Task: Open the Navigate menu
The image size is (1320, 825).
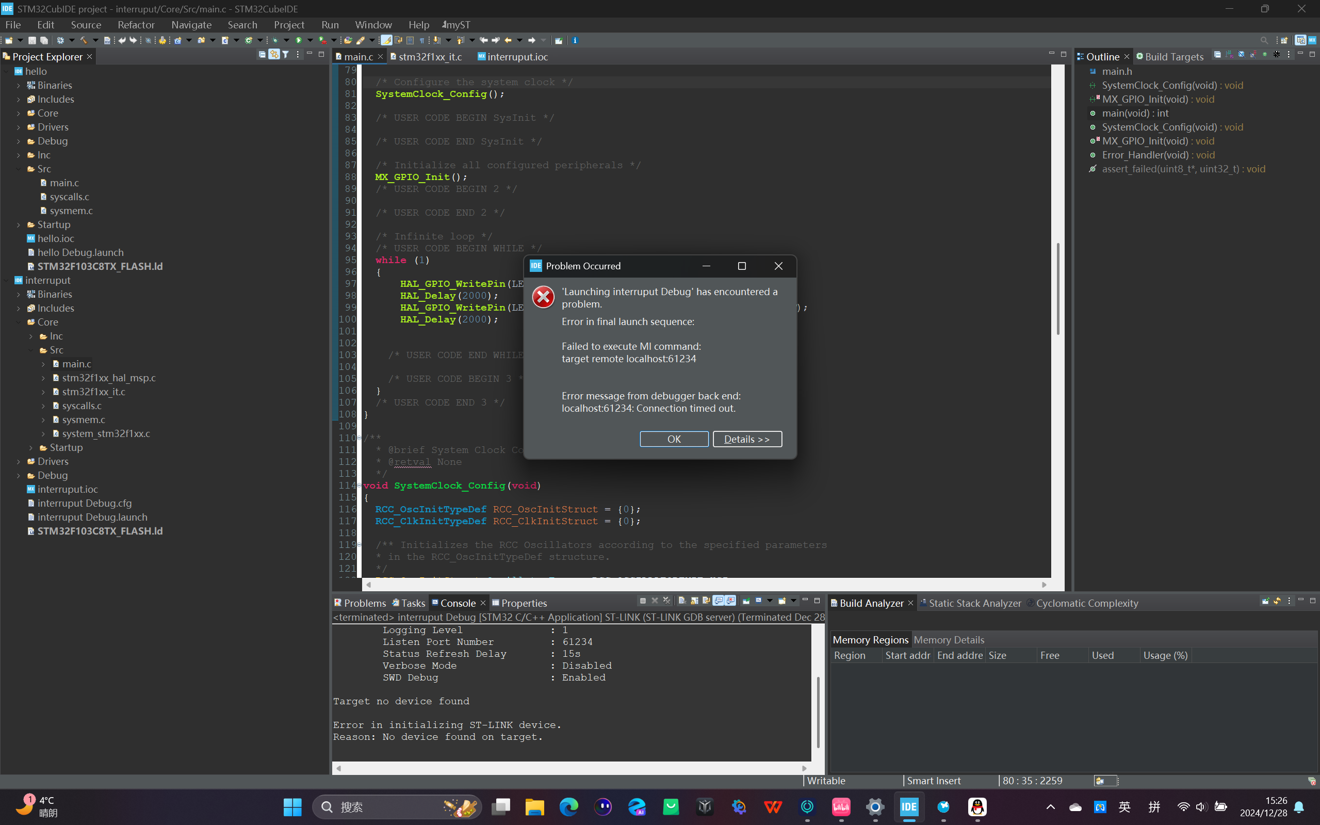Action: [191, 25]
